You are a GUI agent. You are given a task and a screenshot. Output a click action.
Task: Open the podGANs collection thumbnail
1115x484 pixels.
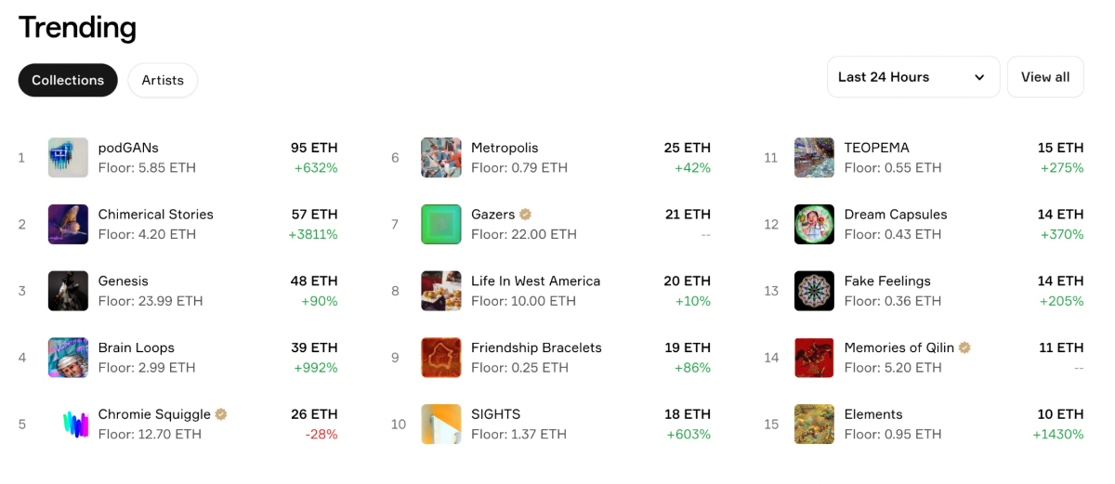68,158
